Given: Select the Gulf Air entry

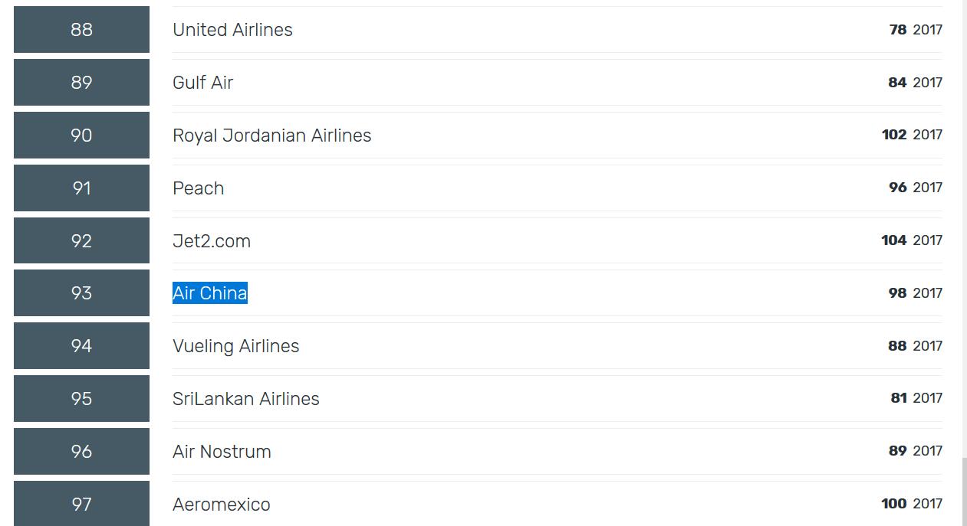Looking at the screenshot, I should pyautogui.click(x=202, y=83).
